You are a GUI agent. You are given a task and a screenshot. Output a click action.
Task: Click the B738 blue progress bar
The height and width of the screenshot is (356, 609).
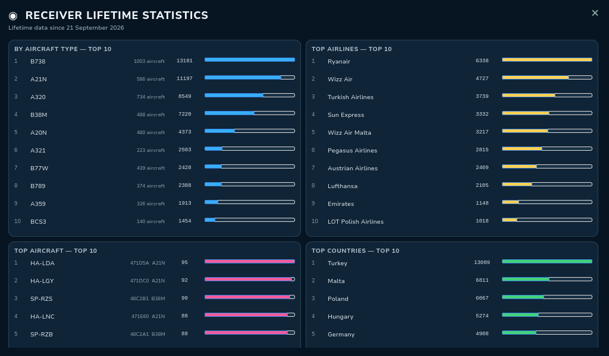250,60
